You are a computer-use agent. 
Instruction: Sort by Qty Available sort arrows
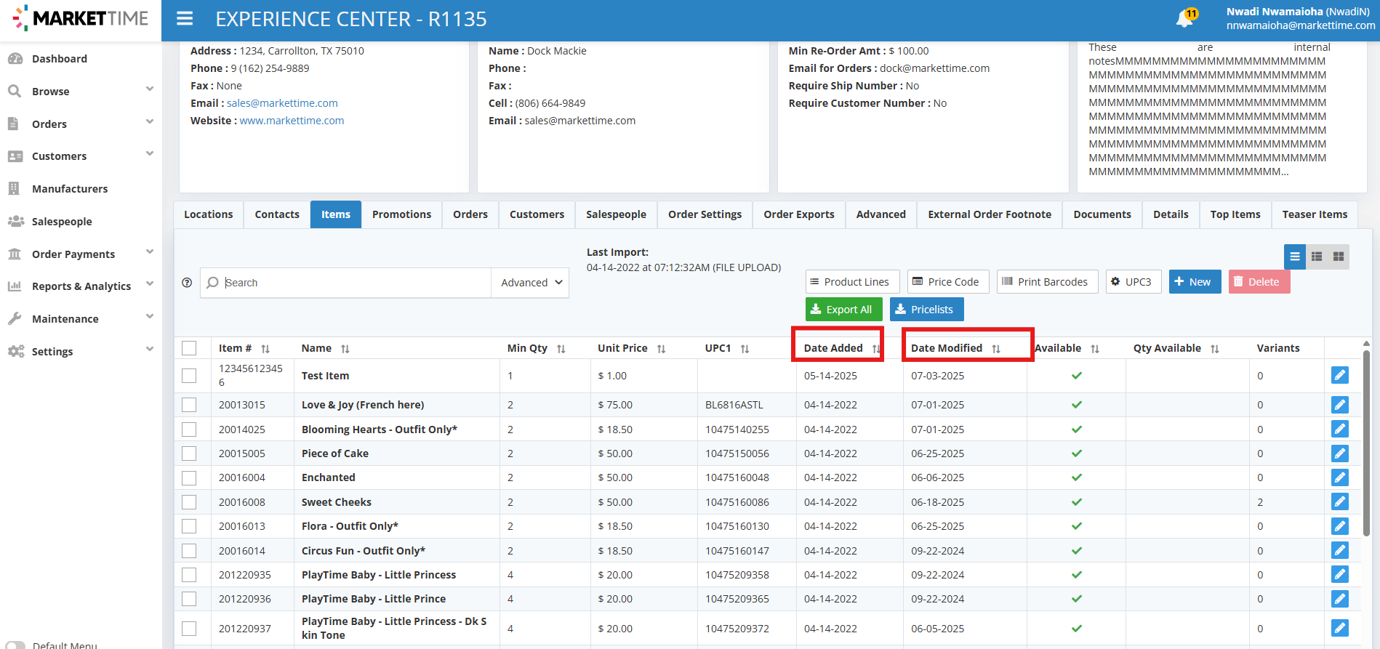pos(1215,349)
